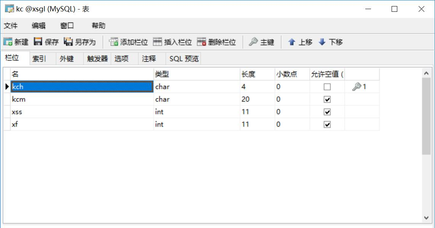Click the char type cell for kcm
This screenshot has width=435, height=228.
point(197,99)
